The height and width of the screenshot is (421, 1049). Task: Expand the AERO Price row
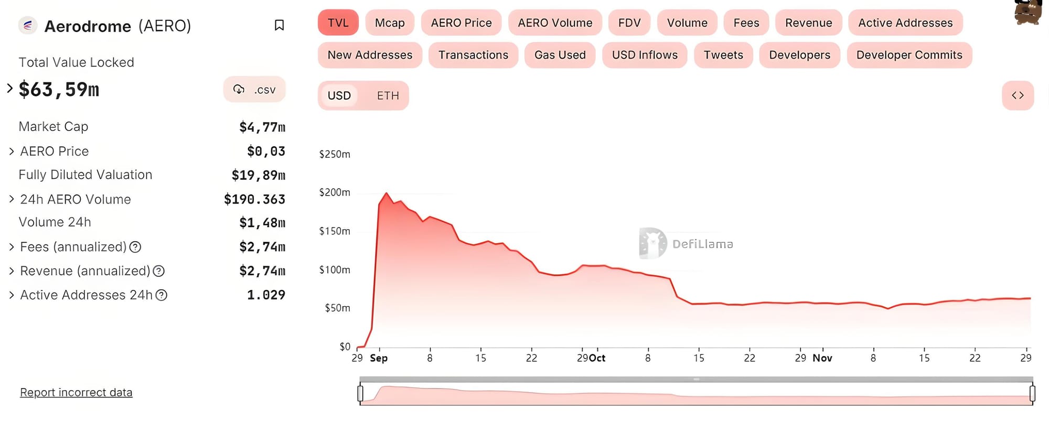coord(12,152)
